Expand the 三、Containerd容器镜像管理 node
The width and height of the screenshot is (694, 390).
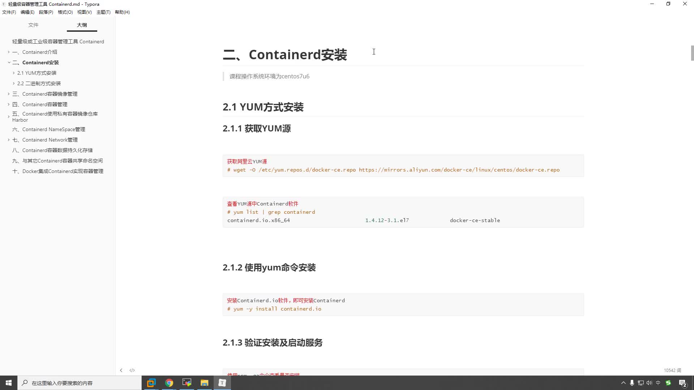click(9, 94)
